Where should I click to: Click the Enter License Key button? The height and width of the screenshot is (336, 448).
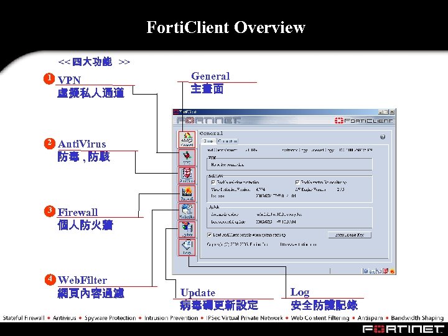(350, 235)
